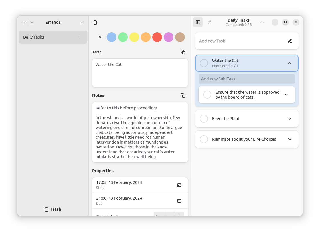Open the main hamburger menu
The width and height of the screenshot is (320, 235).
[82, 22]
